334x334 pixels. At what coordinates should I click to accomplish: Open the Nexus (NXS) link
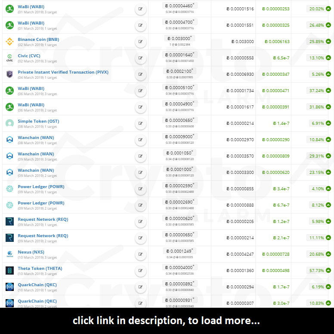click(31, 252)
